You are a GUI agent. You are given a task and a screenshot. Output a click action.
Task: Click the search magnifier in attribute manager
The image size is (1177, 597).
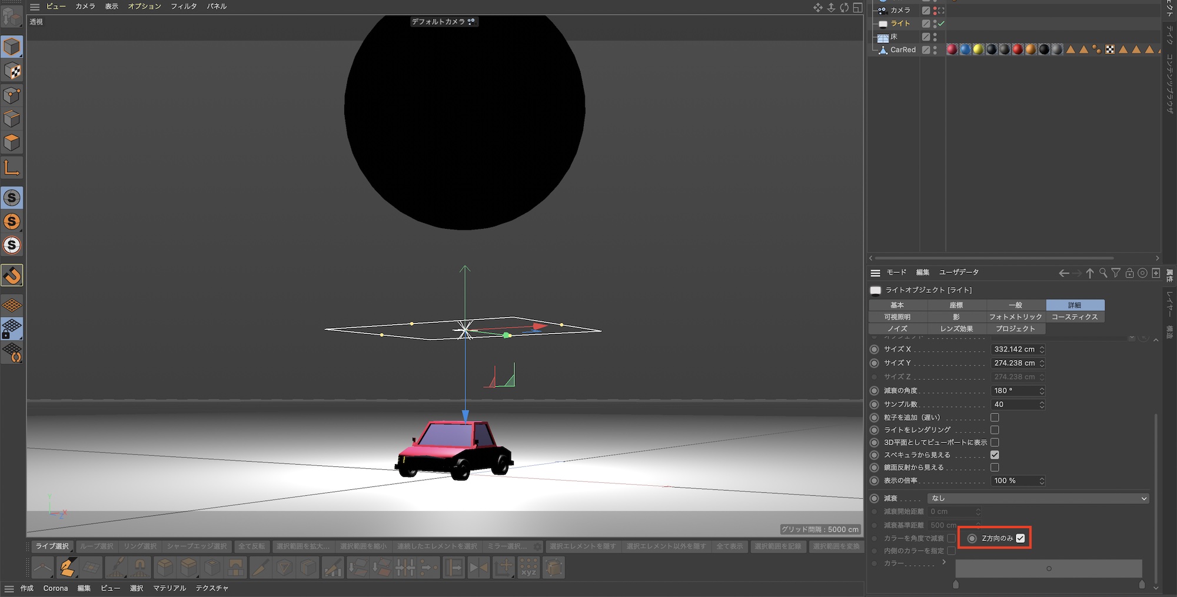click(x=1103, y=273)
